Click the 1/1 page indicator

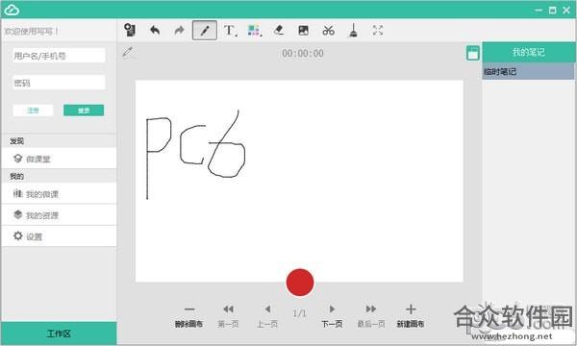tap(299, 313)
